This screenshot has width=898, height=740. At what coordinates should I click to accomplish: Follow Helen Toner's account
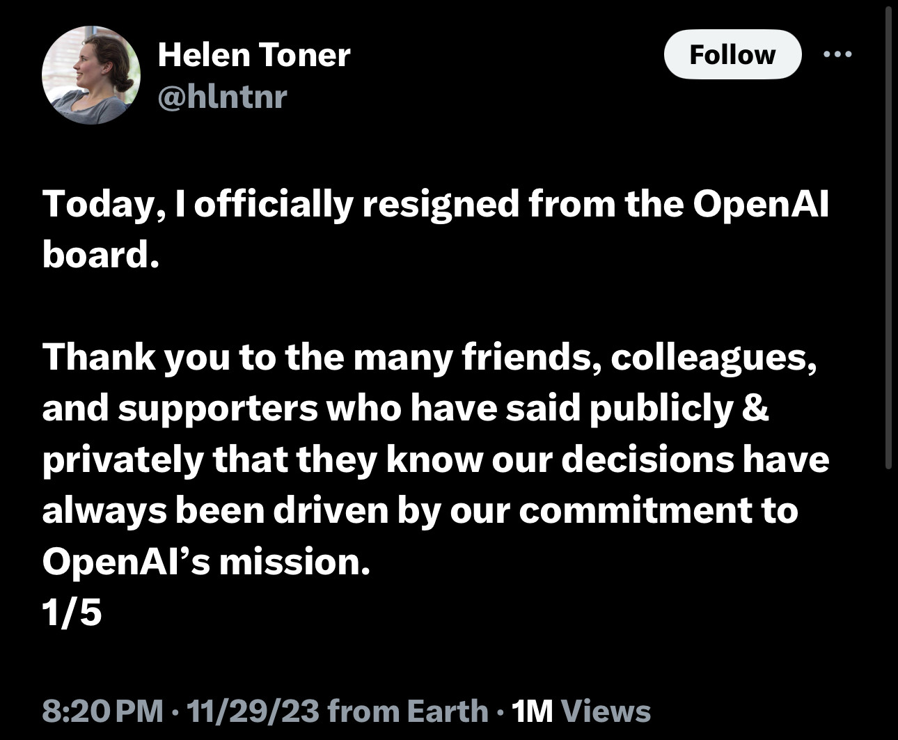click(732, 54)
